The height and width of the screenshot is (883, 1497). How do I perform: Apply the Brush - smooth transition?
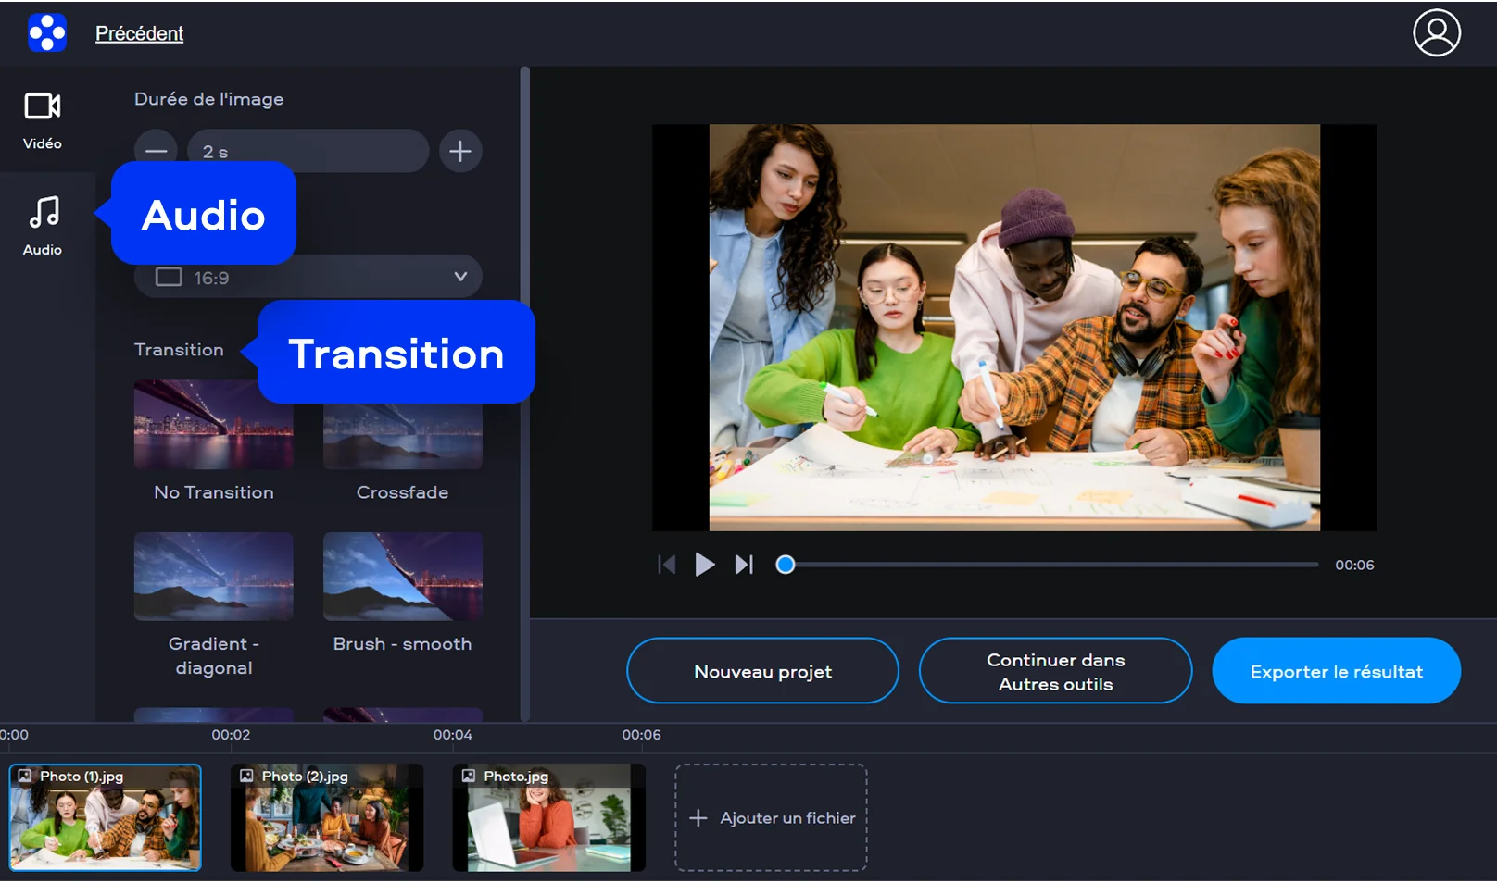(402, 576)
